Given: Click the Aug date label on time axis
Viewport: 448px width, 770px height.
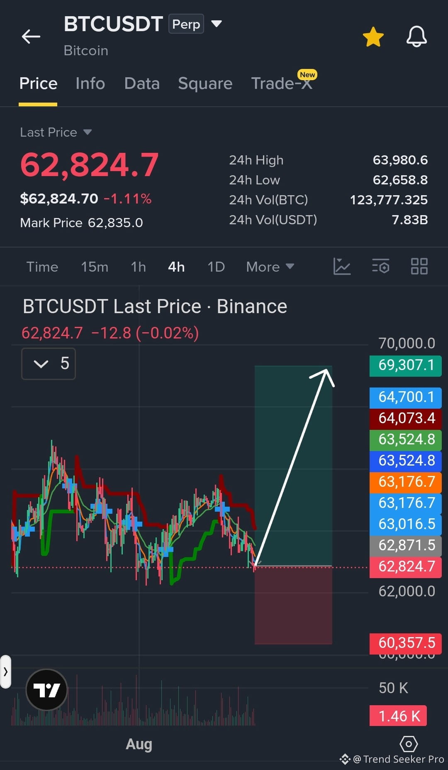Looking at the screenshot, I should click(x=139, y=744).
